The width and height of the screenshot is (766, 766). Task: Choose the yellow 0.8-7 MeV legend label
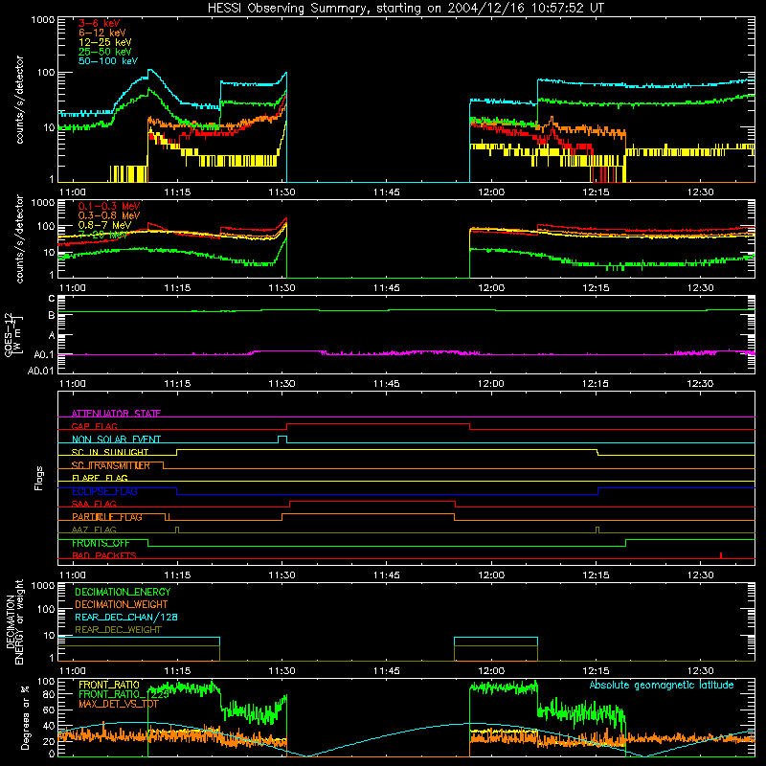pos(104,225)
